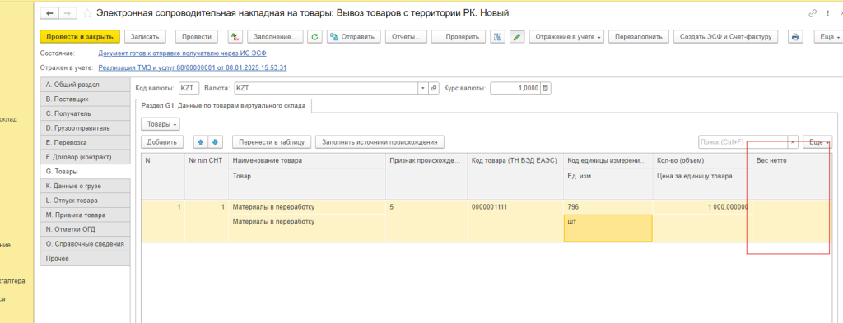Select the Раздел G1 virtual warehouse tab
Viewport: 843px width, 323px height.
[x=223, y=106]
